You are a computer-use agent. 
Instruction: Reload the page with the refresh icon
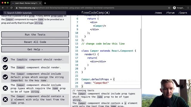click(x=11, y=8)
